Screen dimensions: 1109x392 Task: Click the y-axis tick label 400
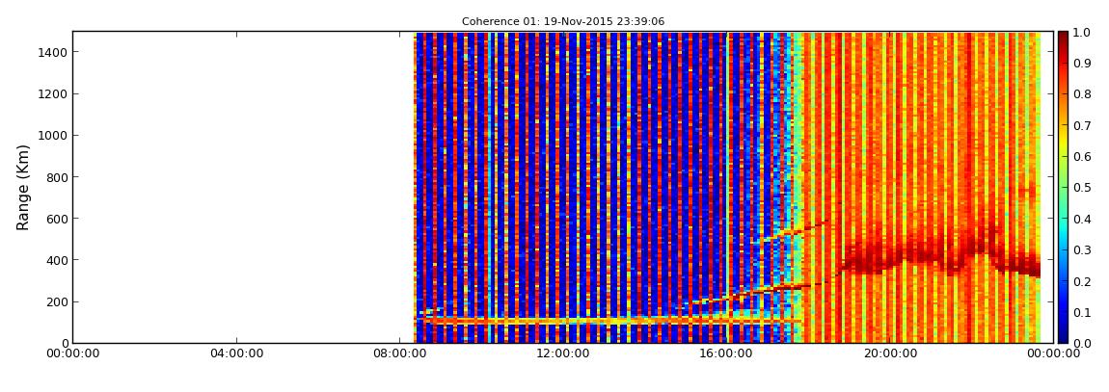[57, 261]
